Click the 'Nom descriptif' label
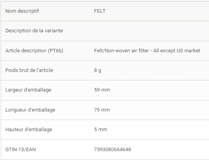The height and width of the screenshot is (160, 209). 22,11
